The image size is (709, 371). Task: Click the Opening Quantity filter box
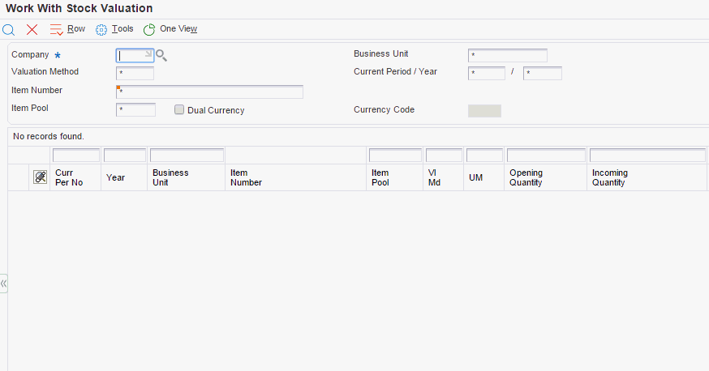click(546, 156)
